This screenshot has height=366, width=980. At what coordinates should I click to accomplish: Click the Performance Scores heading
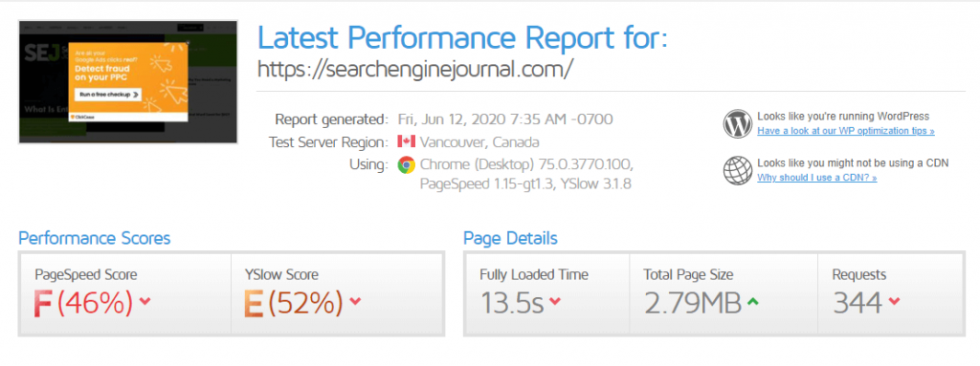click(95, 239)
